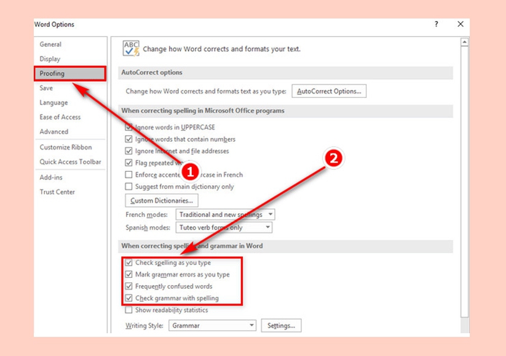
Task: Go to the Trust Center category
Action: point(57,192)
